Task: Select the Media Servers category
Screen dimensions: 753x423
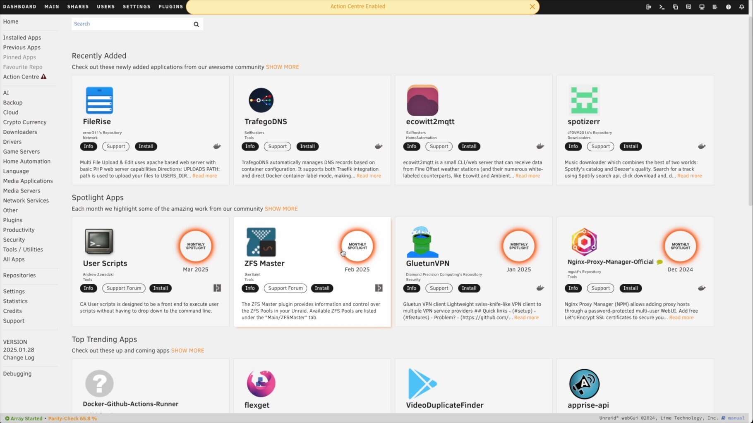Action: coord(22,191)
